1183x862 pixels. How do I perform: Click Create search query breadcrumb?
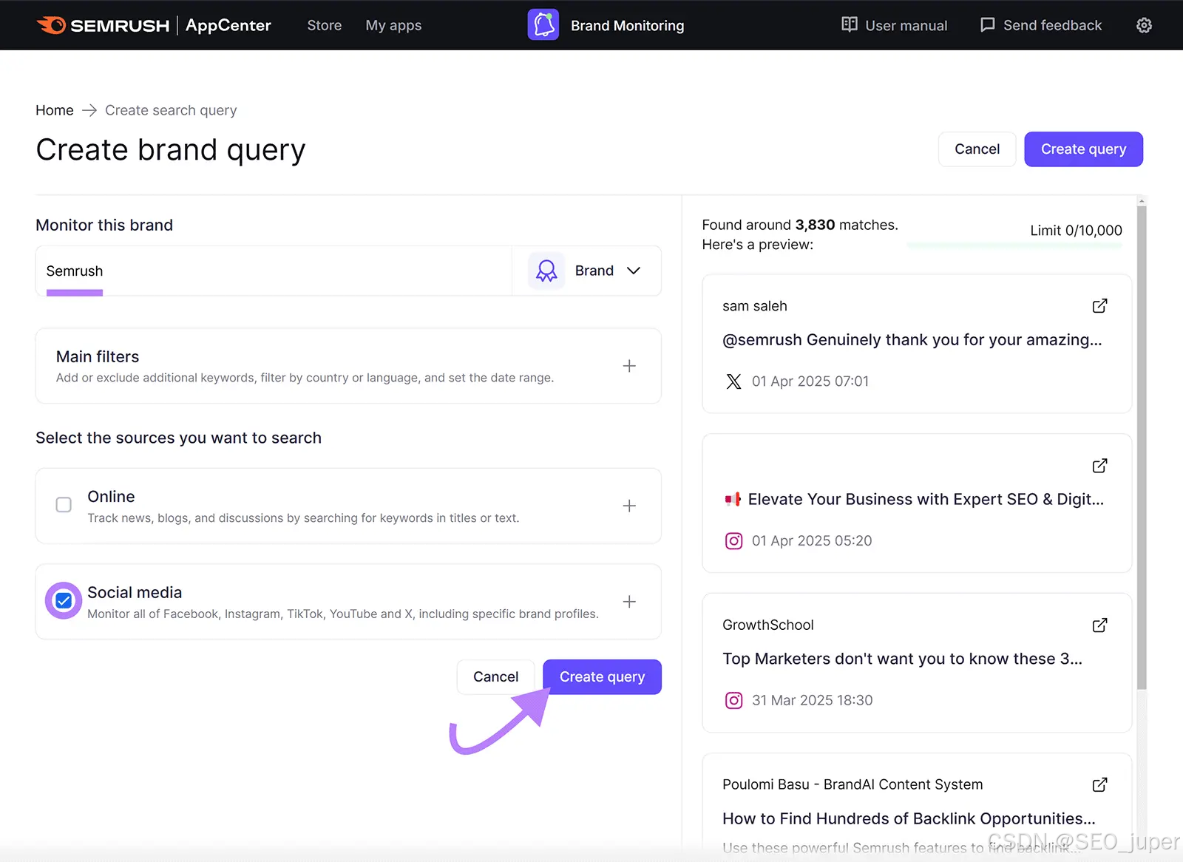point(171,110)
